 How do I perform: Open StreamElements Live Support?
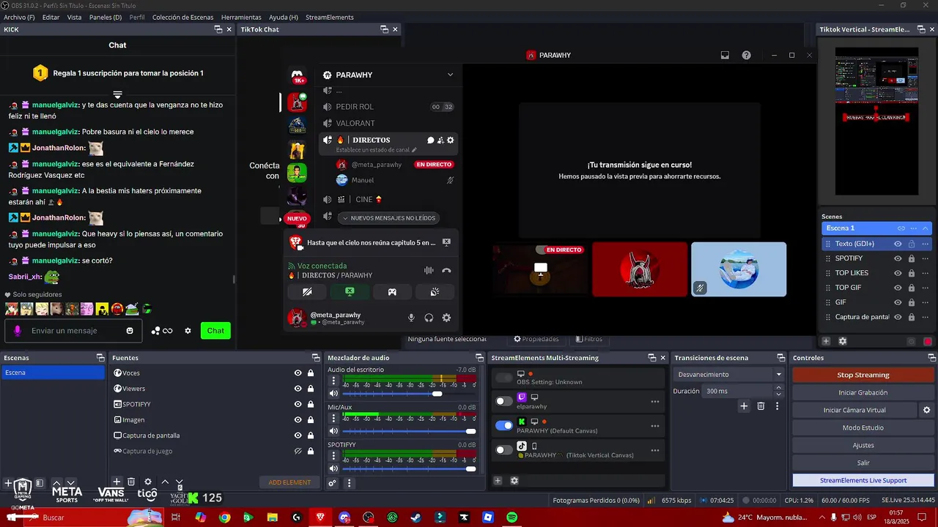pyautogui.click(x=863, y=480)
